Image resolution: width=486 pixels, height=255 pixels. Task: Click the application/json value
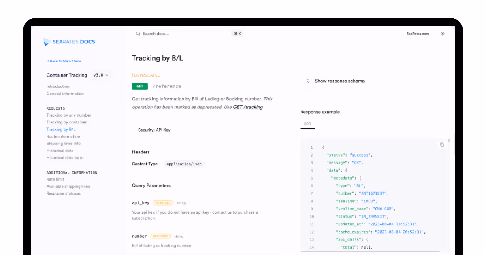click(x=184, y=164)
